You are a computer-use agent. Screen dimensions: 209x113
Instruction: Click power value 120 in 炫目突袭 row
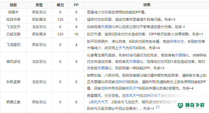(x=60, y=20)
